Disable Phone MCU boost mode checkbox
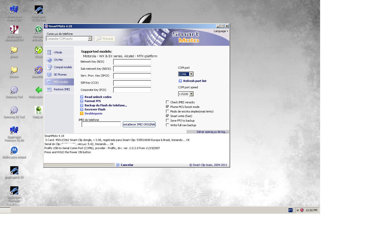The width and height of the screenshot is (367, 229). tap(167, 107)
